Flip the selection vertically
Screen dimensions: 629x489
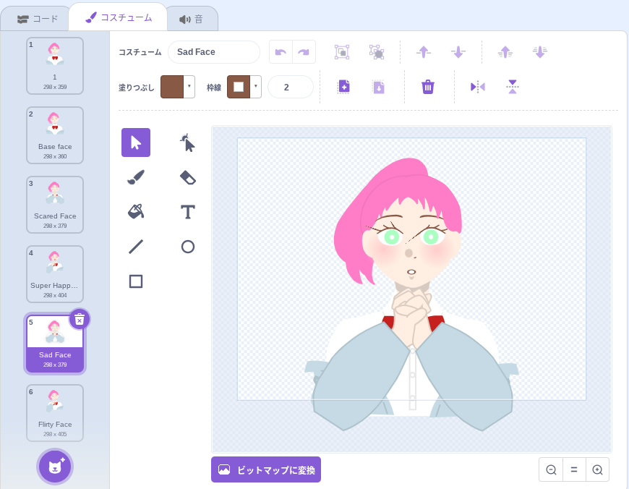513,87
